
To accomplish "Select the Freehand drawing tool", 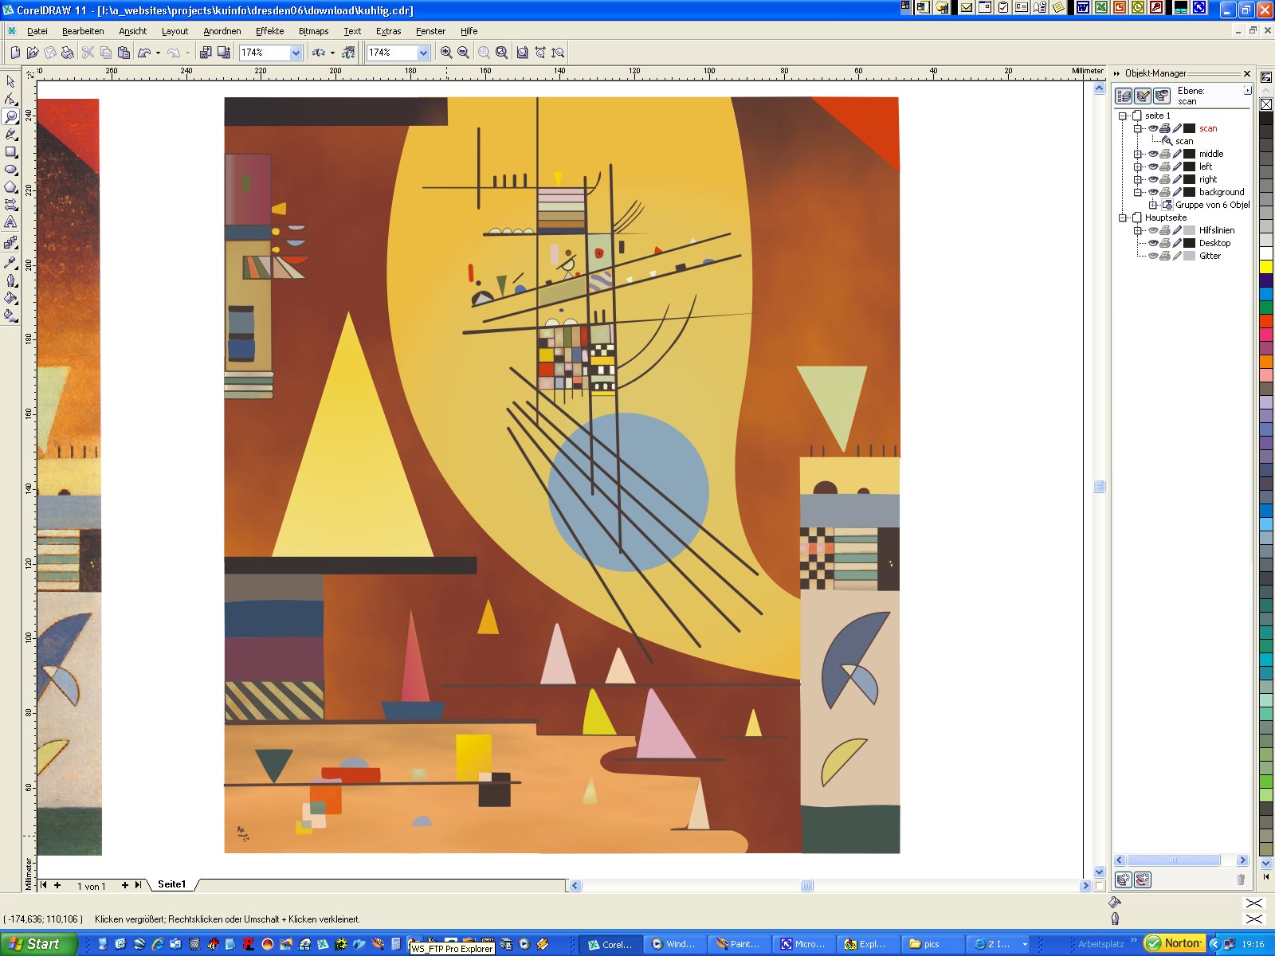I will click(10, 134).
